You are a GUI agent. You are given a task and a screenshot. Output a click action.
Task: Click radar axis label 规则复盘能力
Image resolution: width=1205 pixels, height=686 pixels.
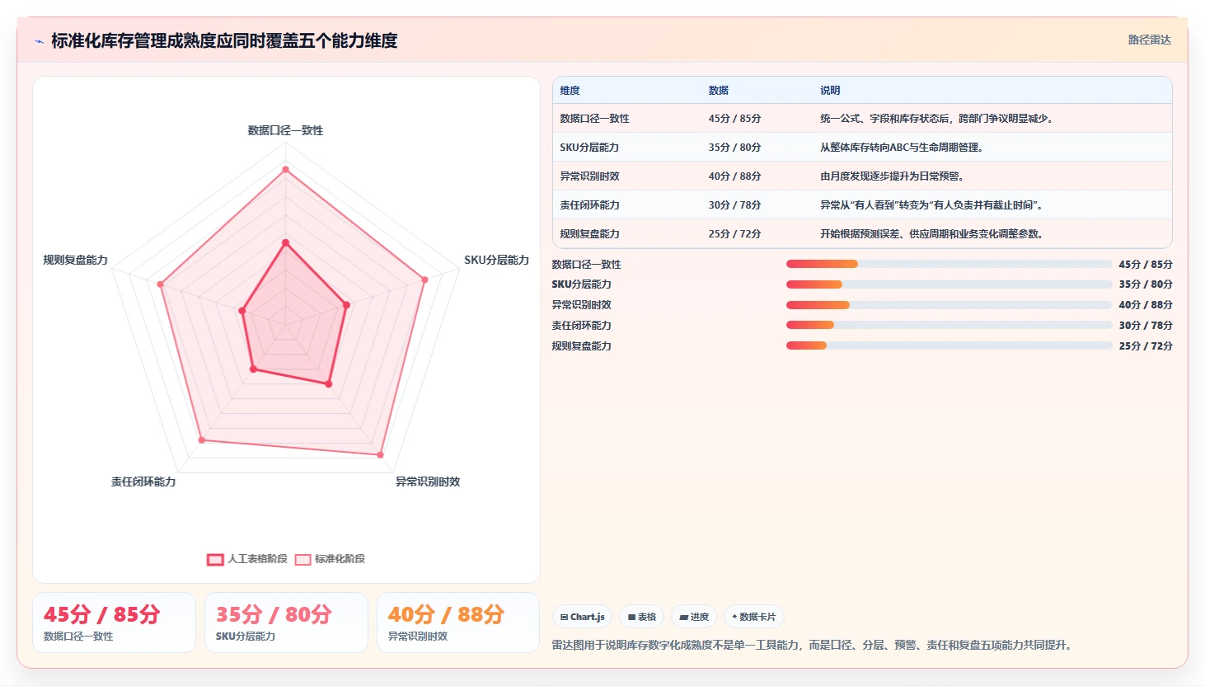pos(76,260)
